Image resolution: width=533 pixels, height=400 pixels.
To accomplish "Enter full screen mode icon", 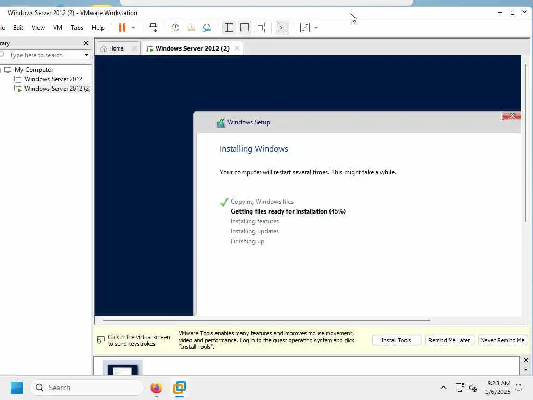I will 260,28.
